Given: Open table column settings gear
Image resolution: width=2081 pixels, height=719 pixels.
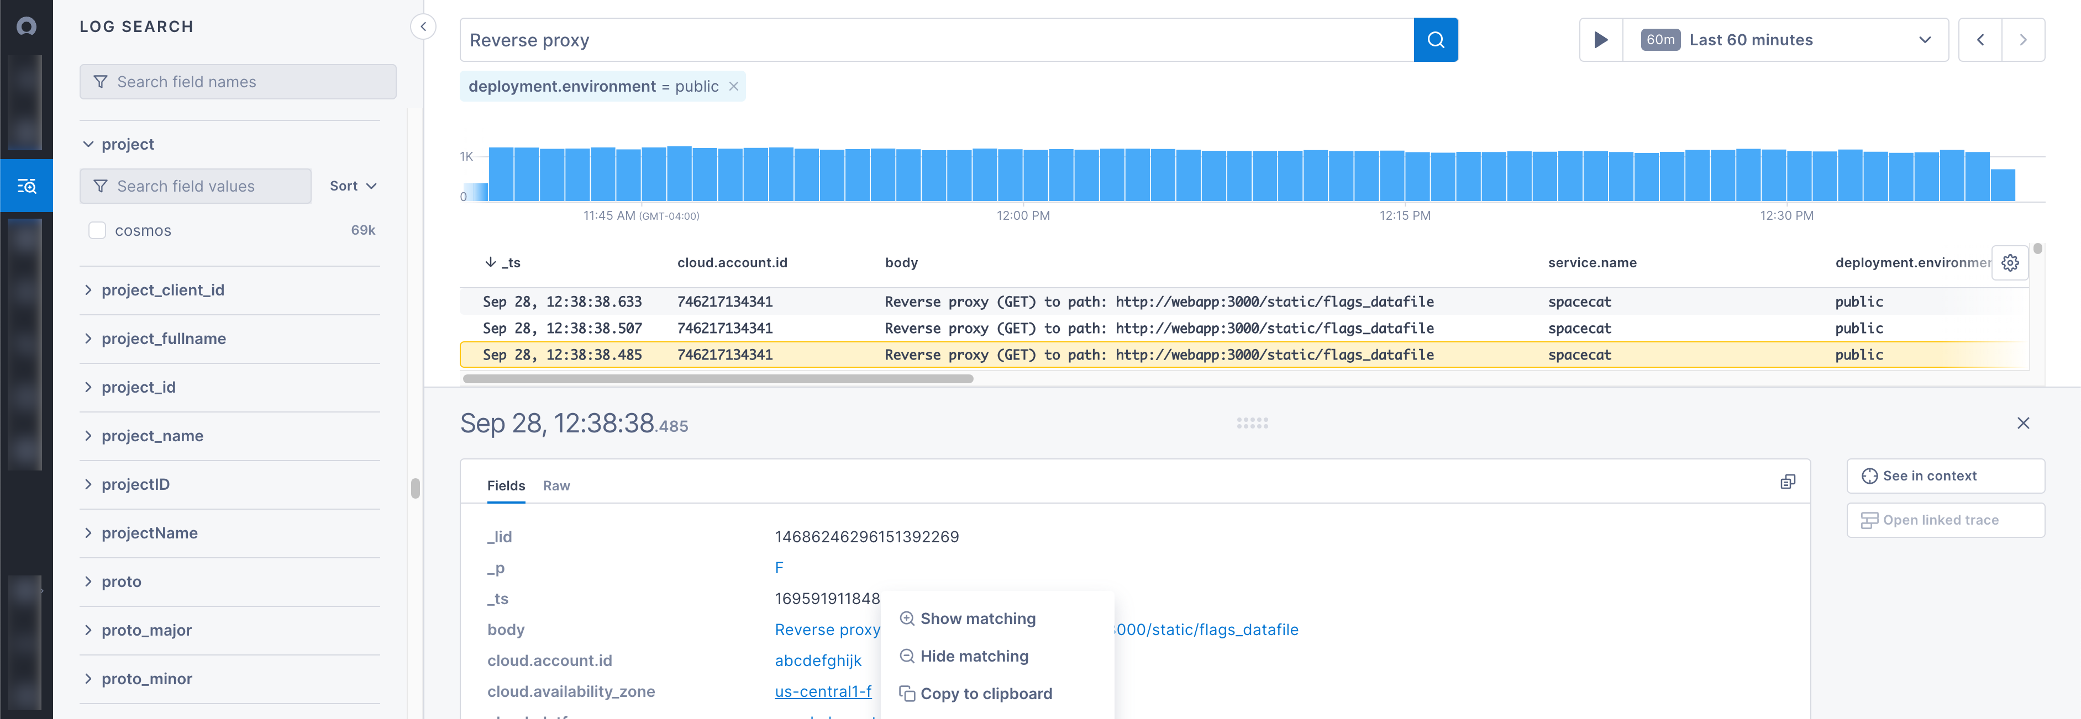Looking at the screenshot, I should tap(2009, 263).
